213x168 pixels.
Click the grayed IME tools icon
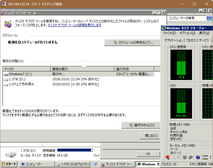(x=191, y=158)
